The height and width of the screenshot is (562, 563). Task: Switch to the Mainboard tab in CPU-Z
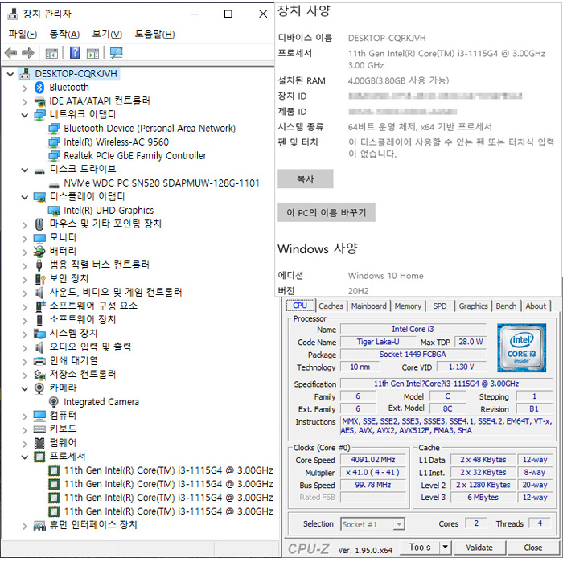point(368,306)
